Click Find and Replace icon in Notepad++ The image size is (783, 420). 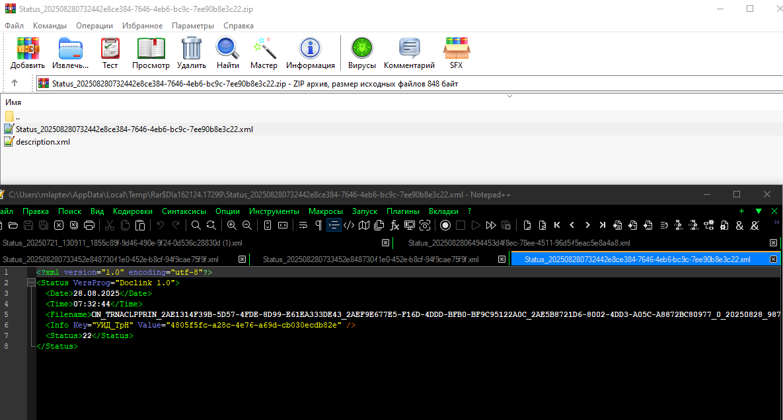[211, 225]
